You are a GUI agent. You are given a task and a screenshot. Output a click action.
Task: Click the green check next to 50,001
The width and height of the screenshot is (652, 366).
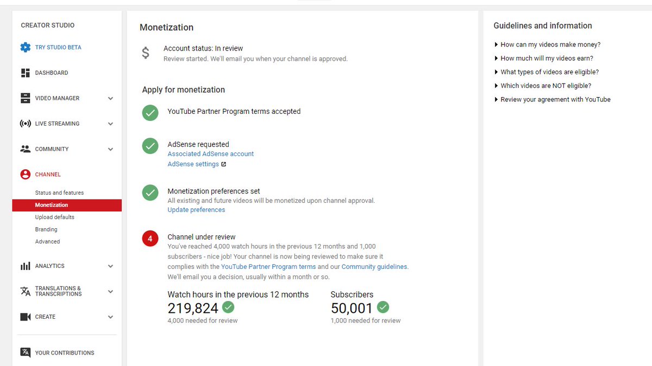(x=383, y=307)
